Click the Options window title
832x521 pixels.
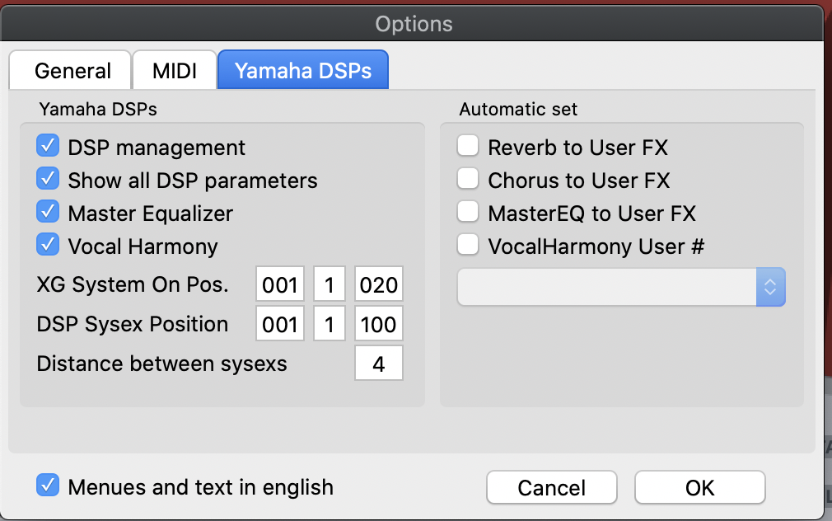pos(414,24)
